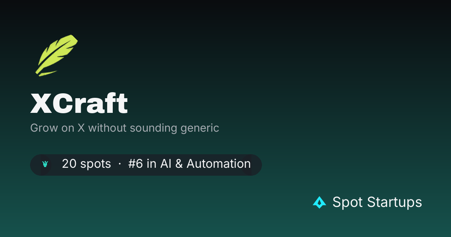451x237 pixels.
Task: Select the XCraft title heading
Action: click(x=79, y=103)
